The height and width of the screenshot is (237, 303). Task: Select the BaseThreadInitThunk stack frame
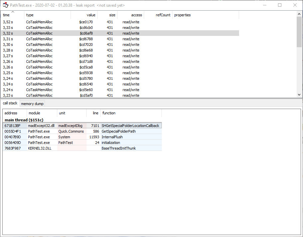point(82,148)
